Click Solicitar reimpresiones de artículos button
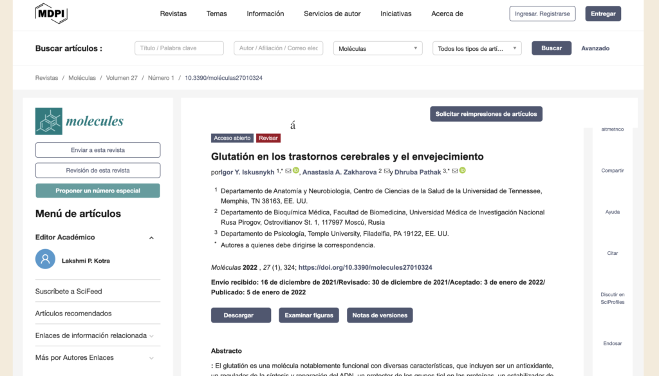Screen dimensions: 659x376 click(486, 114)
